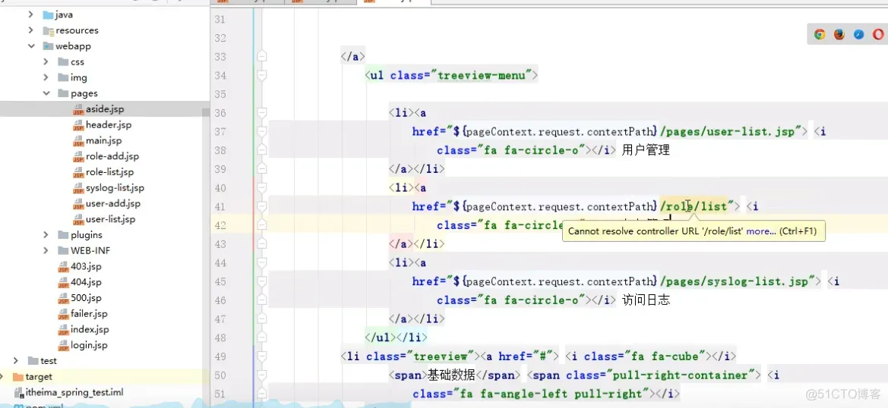This screenshot has width=888, height=408.
Task: Select the pages folder row
Action: [105, 94]
